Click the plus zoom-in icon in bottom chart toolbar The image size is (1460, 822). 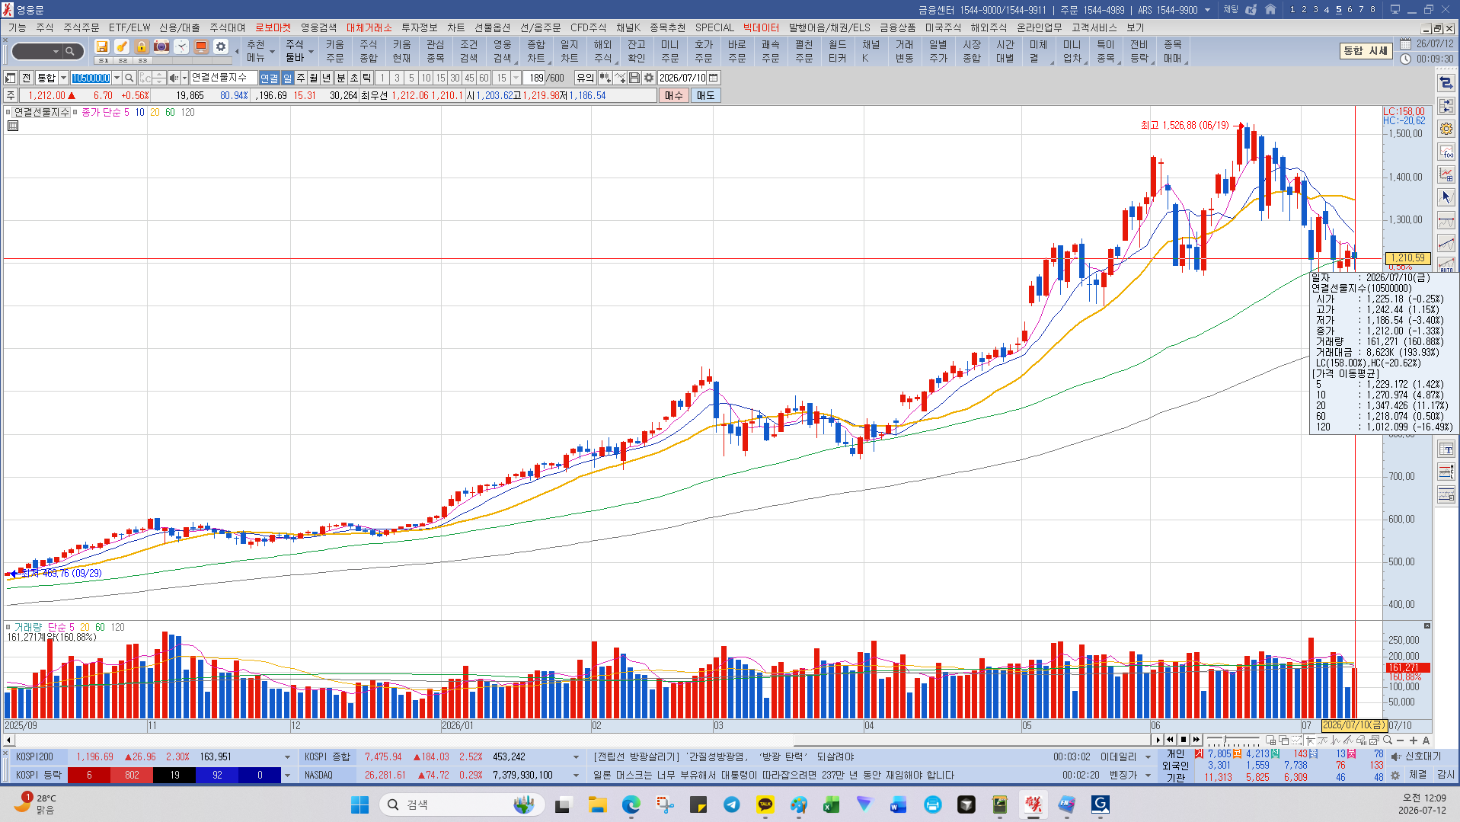click(1414, 740)
